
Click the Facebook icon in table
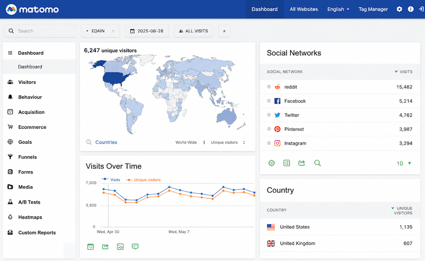point(277,101)
